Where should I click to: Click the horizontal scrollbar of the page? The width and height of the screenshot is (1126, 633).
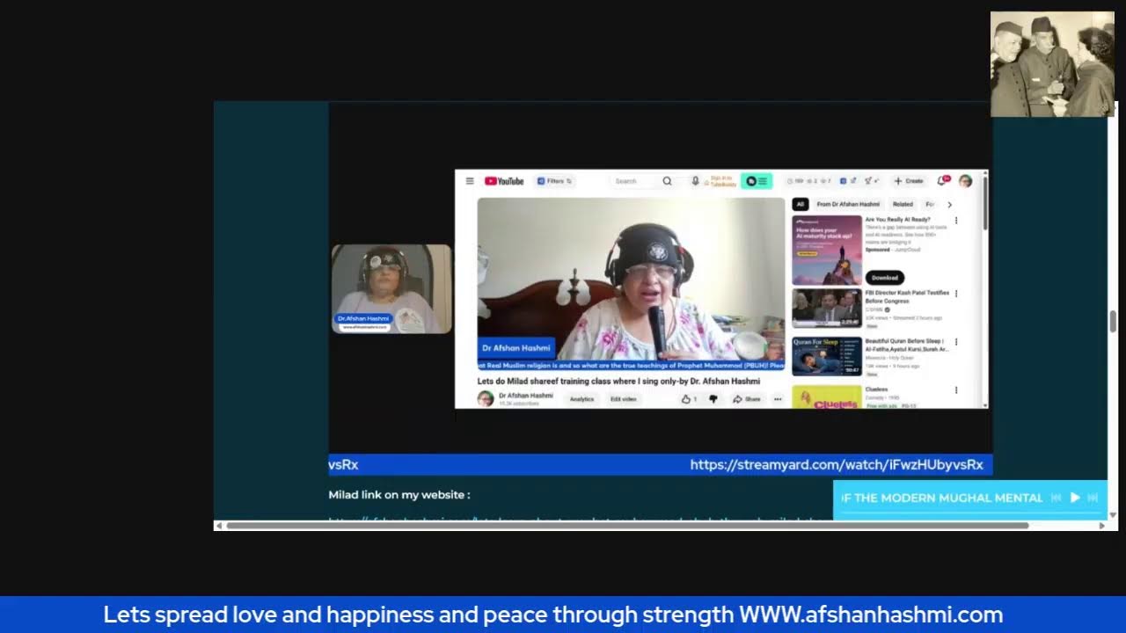click(x=627, y=526)
